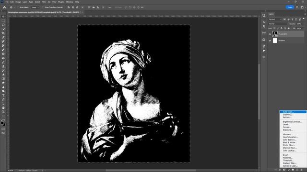The height and width of the screenshot is (172, 307).
Task: Open the blend mode Normal dropdown
Action: tap(278, 24)
